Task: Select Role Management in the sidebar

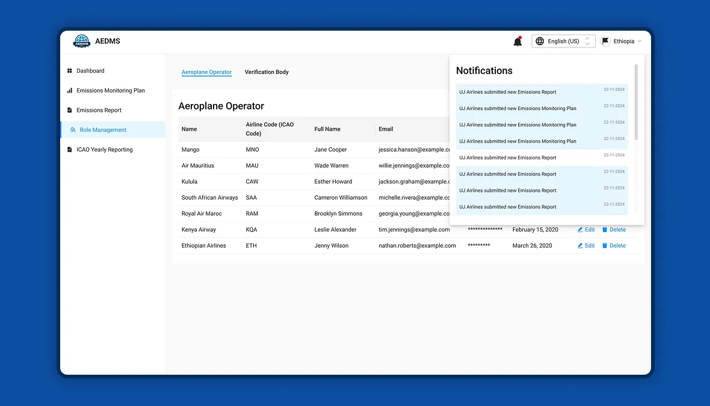Action: click(113, 130)
